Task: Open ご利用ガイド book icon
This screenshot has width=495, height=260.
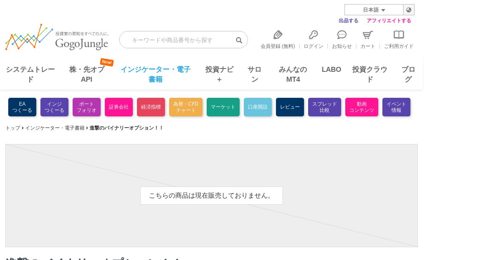Action: [x=399, y=35]
